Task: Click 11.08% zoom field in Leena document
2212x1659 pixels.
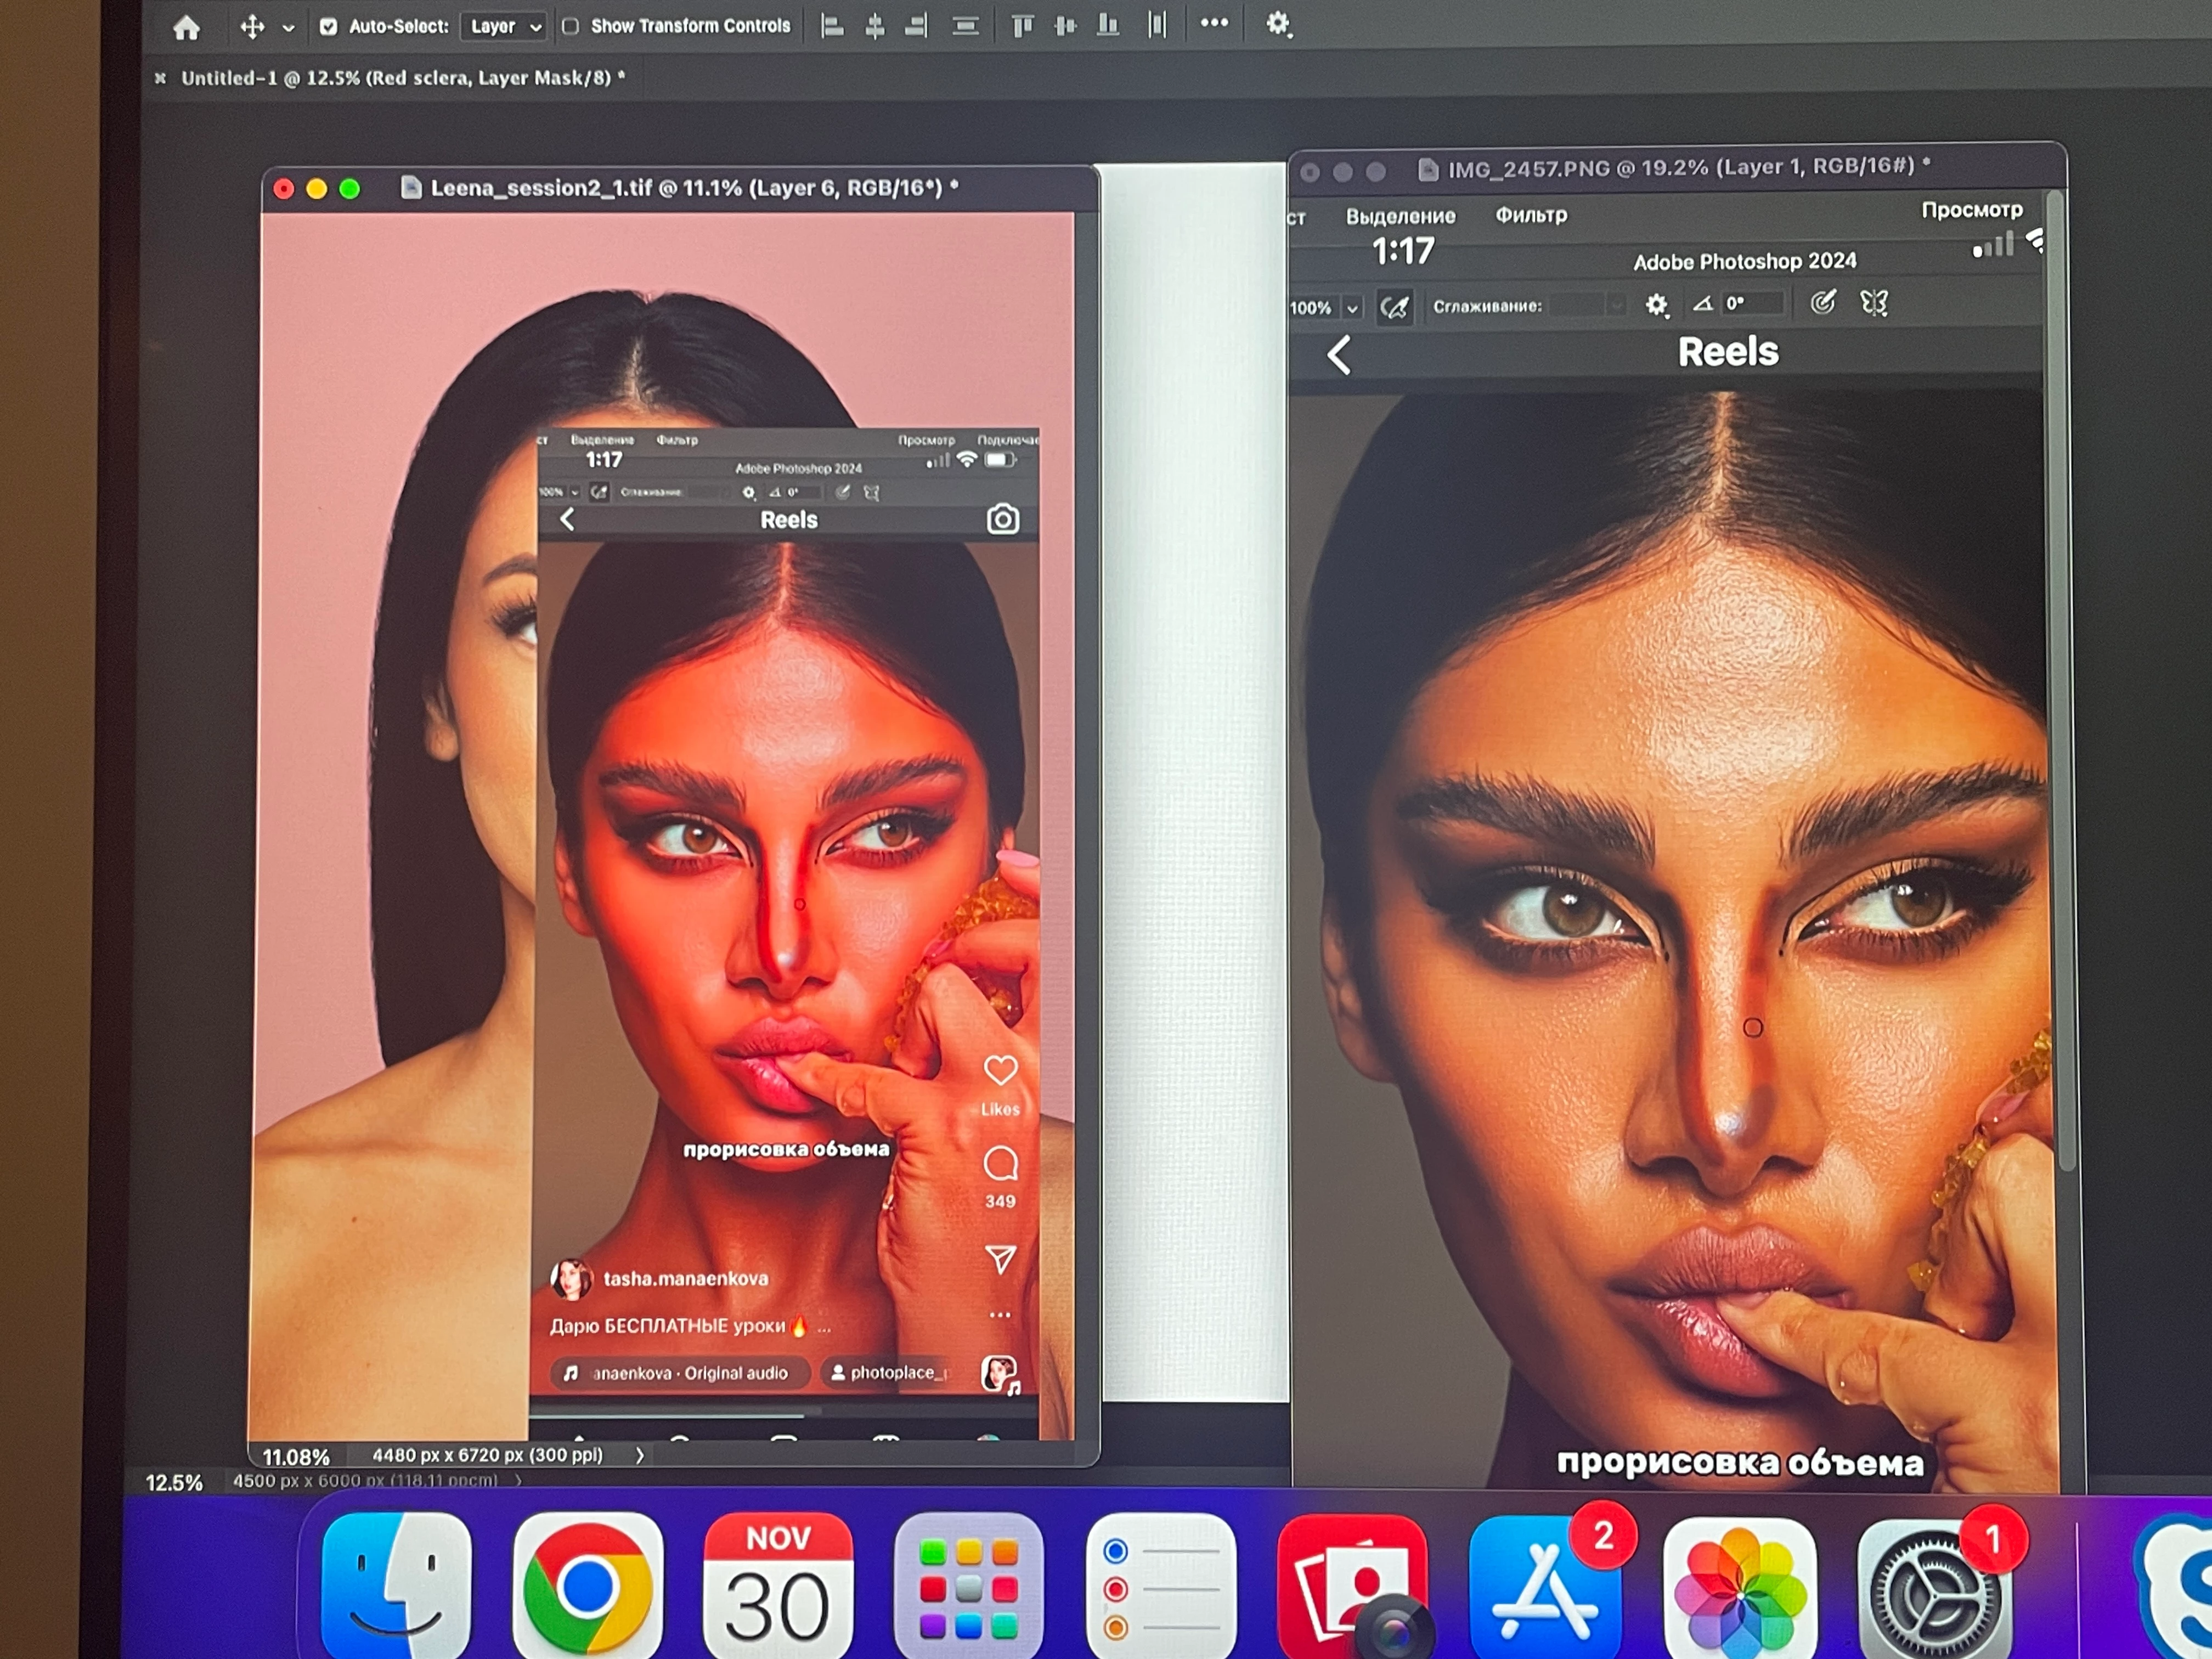Action: (x=296, y=1457)
